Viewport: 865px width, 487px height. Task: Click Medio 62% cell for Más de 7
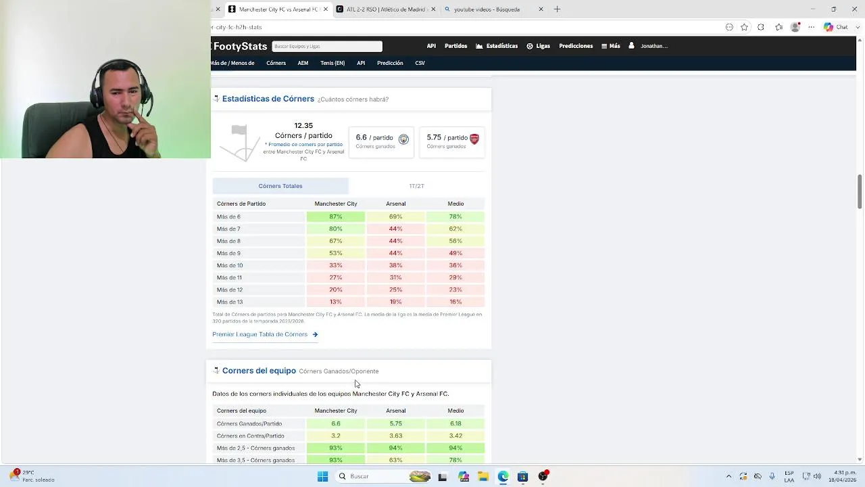[x=455, y=229]
